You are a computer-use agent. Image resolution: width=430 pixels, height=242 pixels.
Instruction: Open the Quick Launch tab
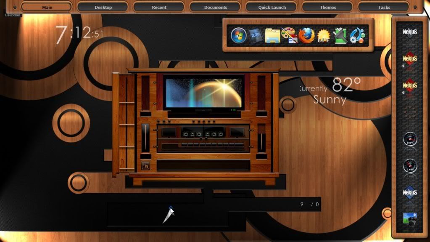(272, 7)
